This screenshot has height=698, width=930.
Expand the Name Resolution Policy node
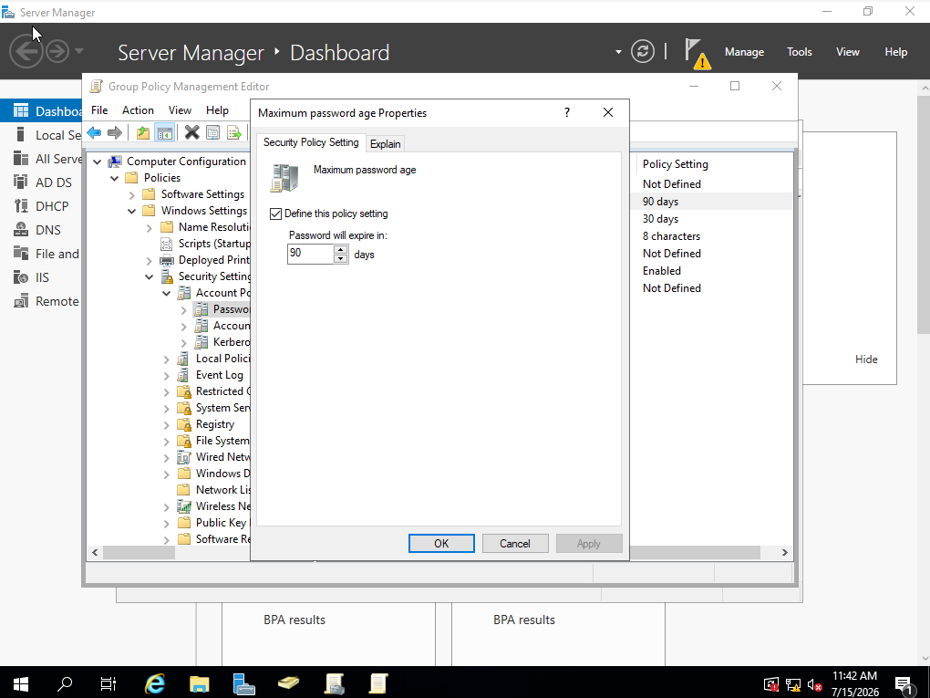(x=150, y=227)
